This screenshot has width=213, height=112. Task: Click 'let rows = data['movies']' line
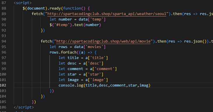[78, 47]
